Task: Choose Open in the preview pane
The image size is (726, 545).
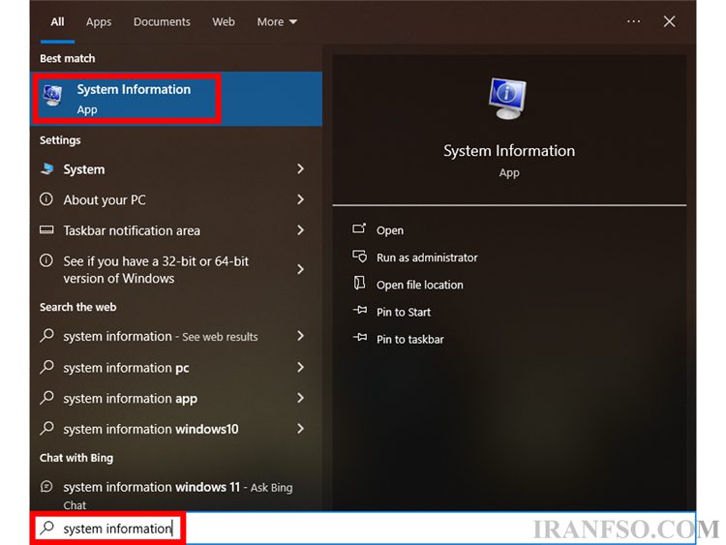Action: pos(390,230)
